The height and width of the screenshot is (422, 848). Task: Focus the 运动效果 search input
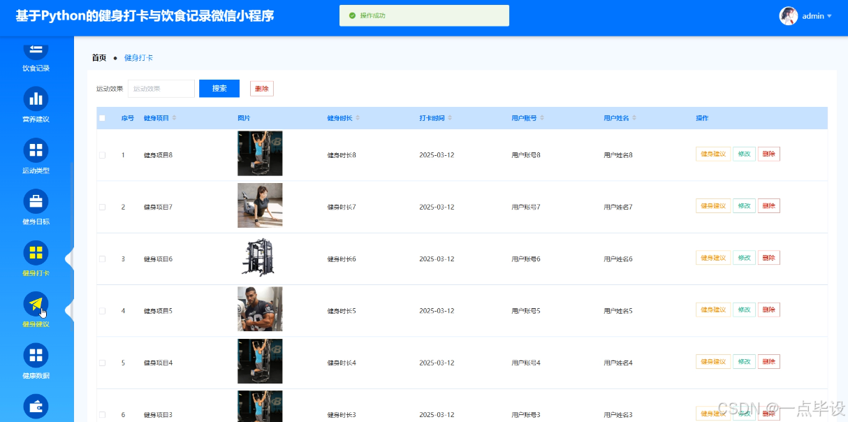161,89
